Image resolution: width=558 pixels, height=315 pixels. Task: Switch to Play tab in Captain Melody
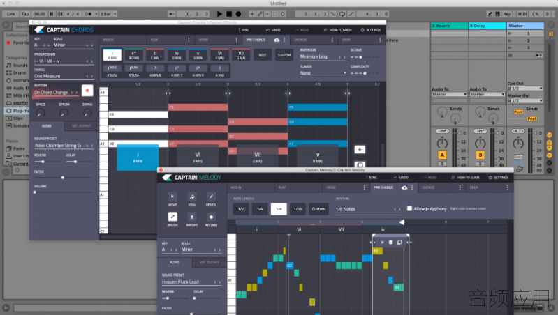(x=298, y=187)
